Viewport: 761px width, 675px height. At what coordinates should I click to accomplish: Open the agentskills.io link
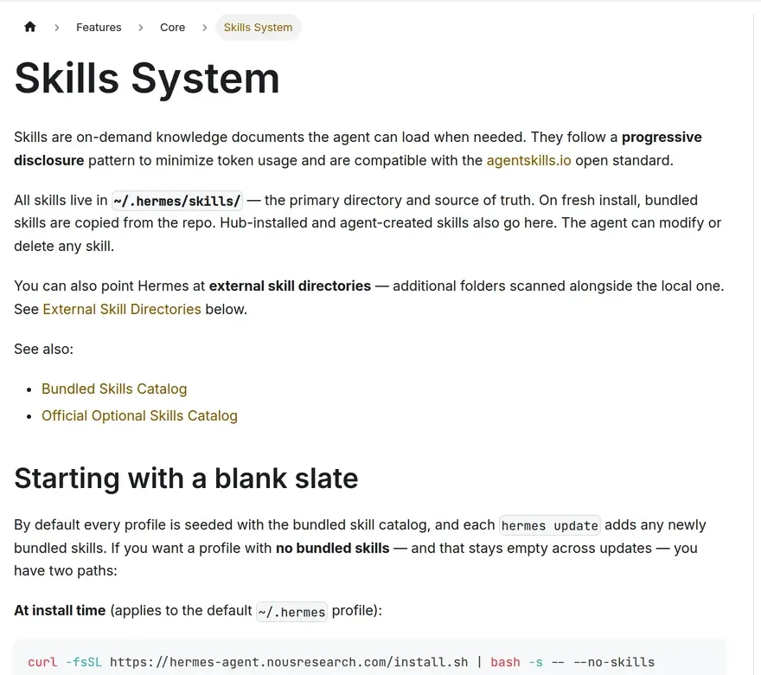(528, 160)
